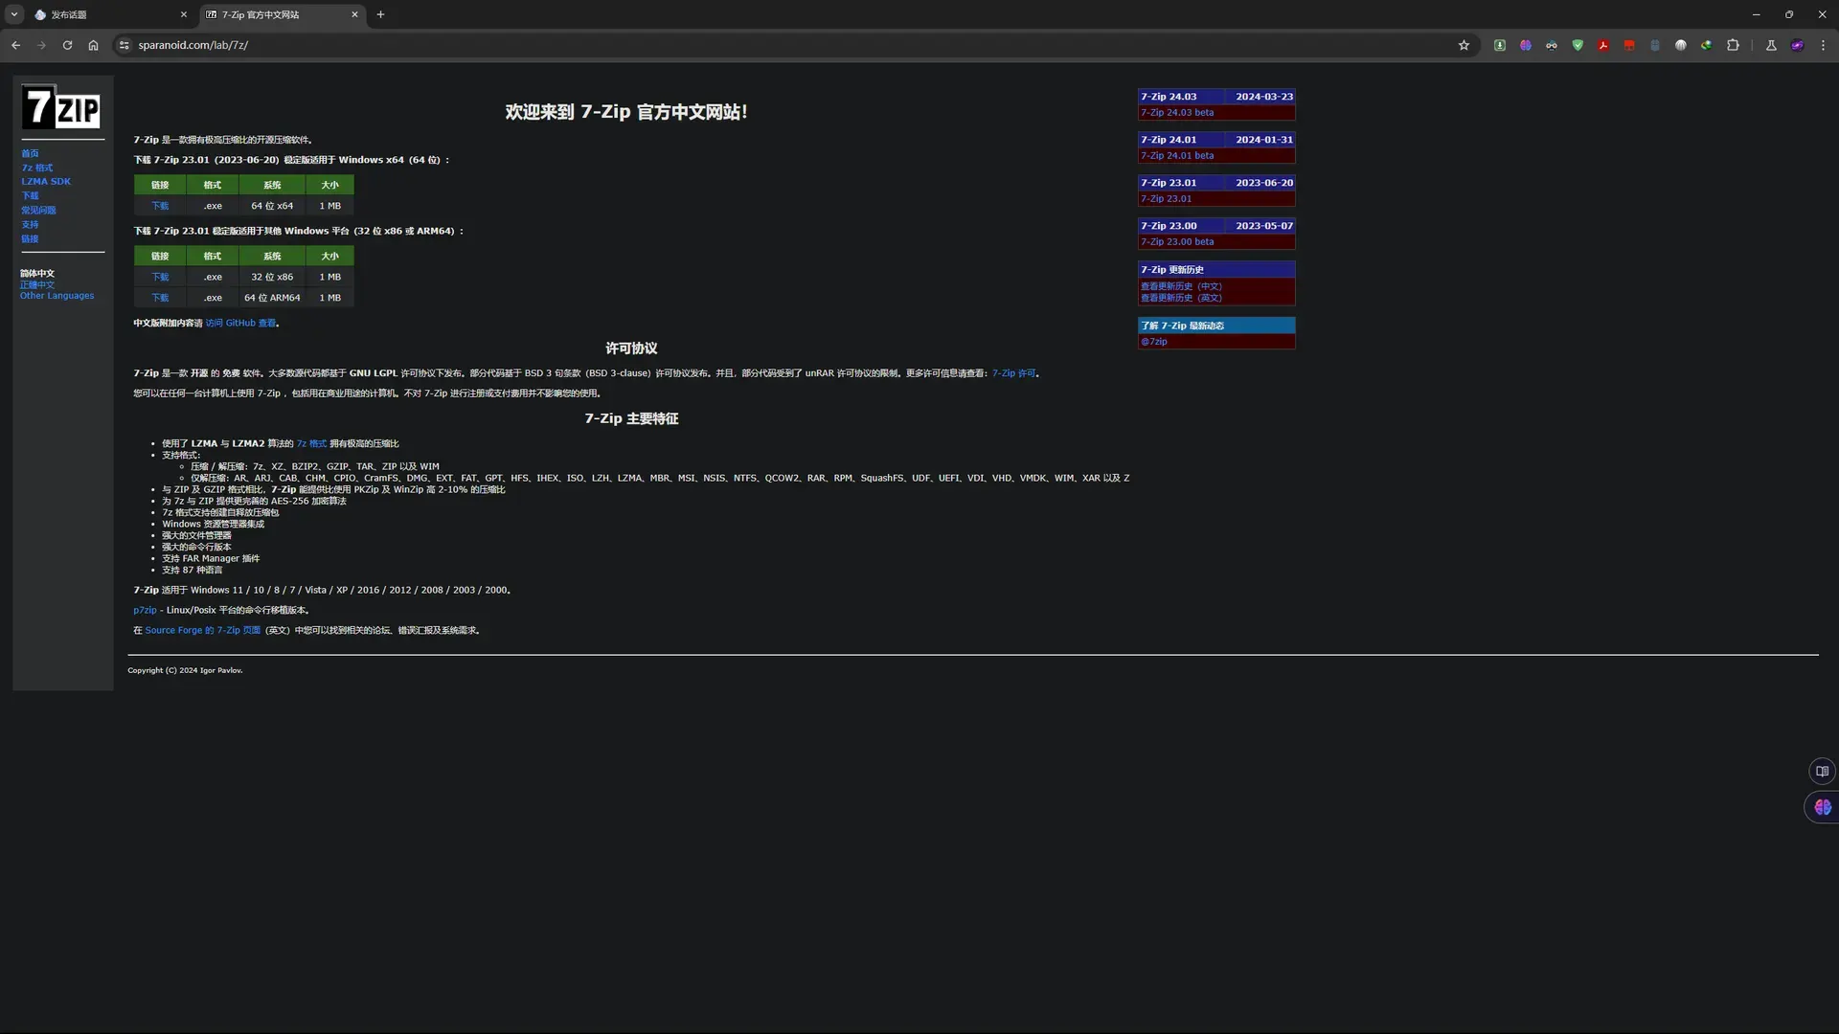Open the tab search dropdown arrow
Viewport: 1839px width, 1034px height.
tap(14, 14)
